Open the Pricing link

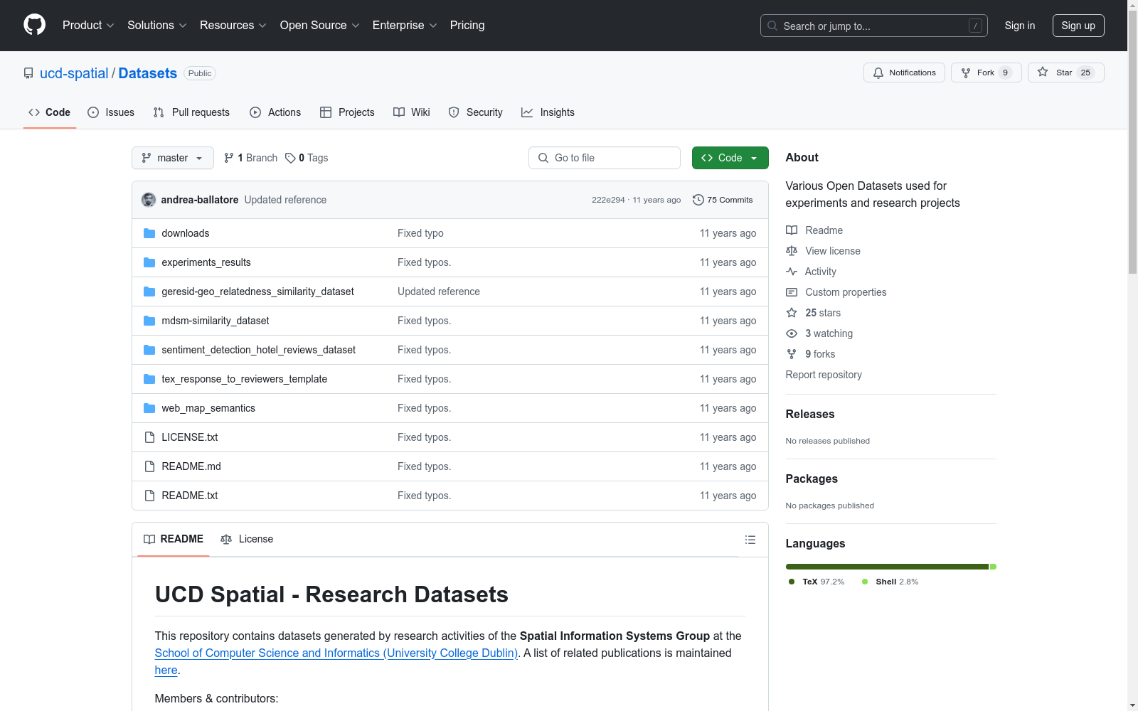click(467, 26)
